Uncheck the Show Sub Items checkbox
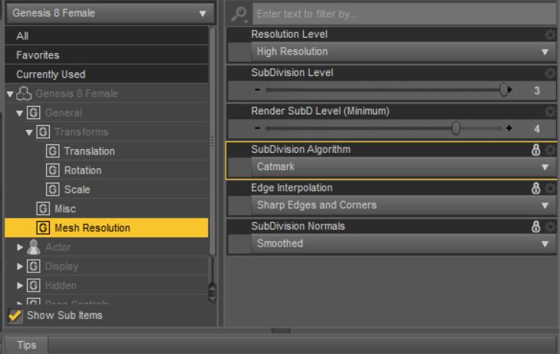The width and height of the screenshot is (560, 354). (x=15, y=316)
